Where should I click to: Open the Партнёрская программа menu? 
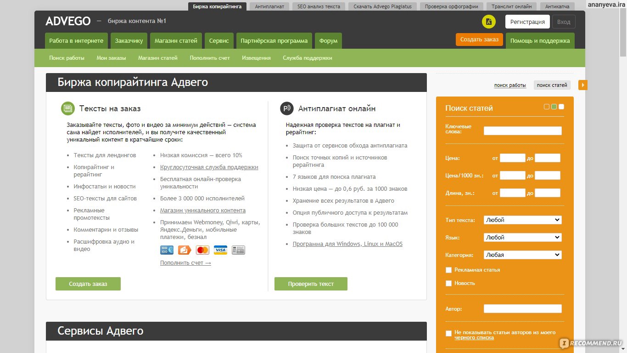(x=274, y=40)
